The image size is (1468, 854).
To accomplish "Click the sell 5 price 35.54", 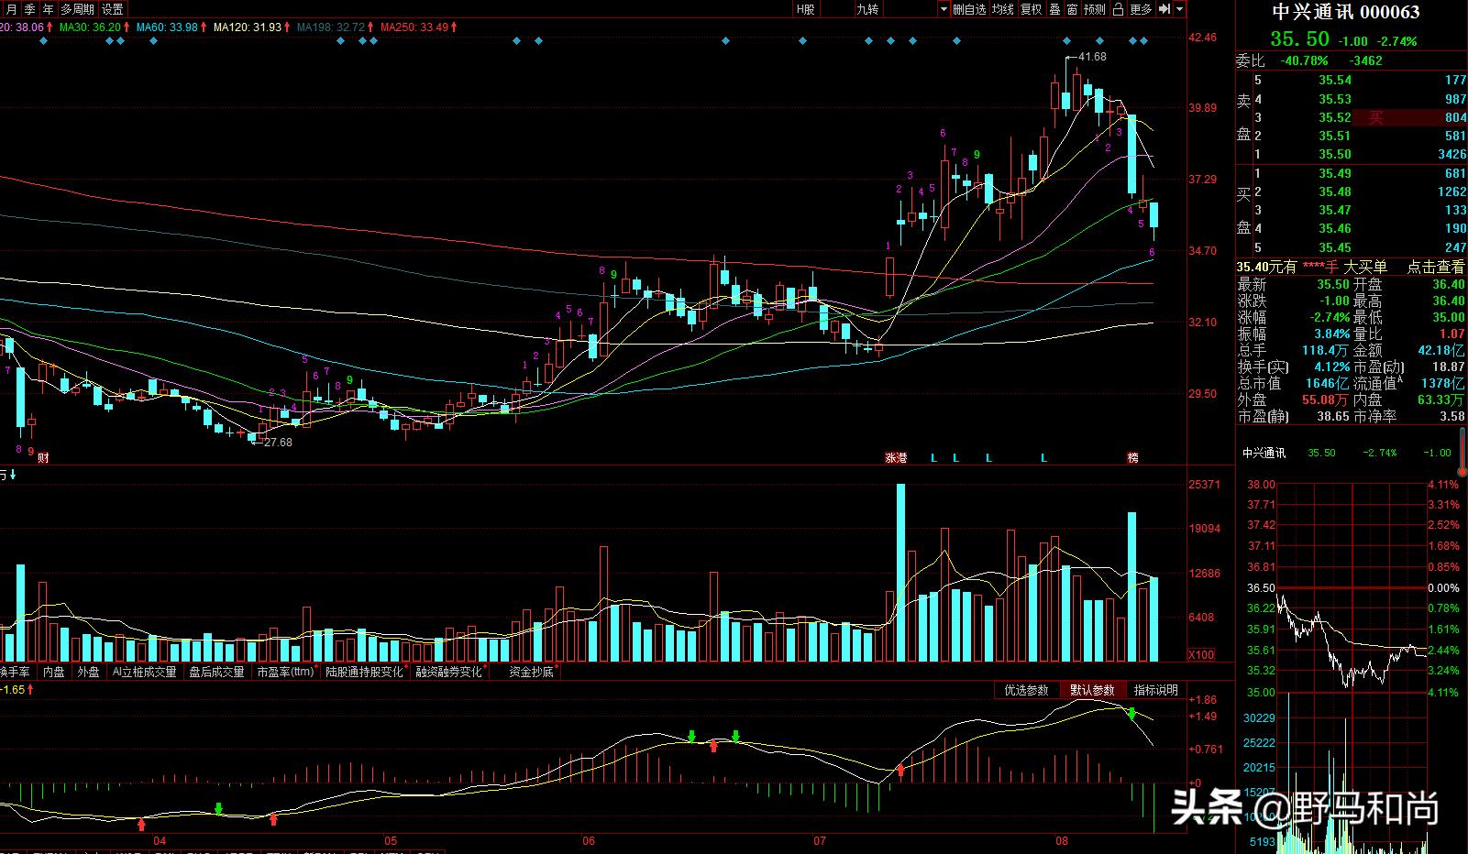I will (x=1335, y=81).
